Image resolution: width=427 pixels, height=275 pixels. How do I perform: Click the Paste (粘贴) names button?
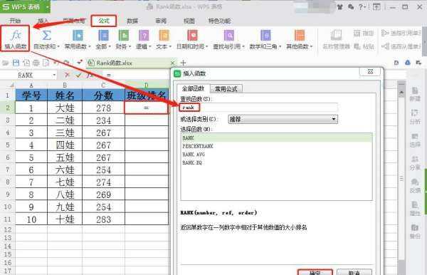coord(364,46)
